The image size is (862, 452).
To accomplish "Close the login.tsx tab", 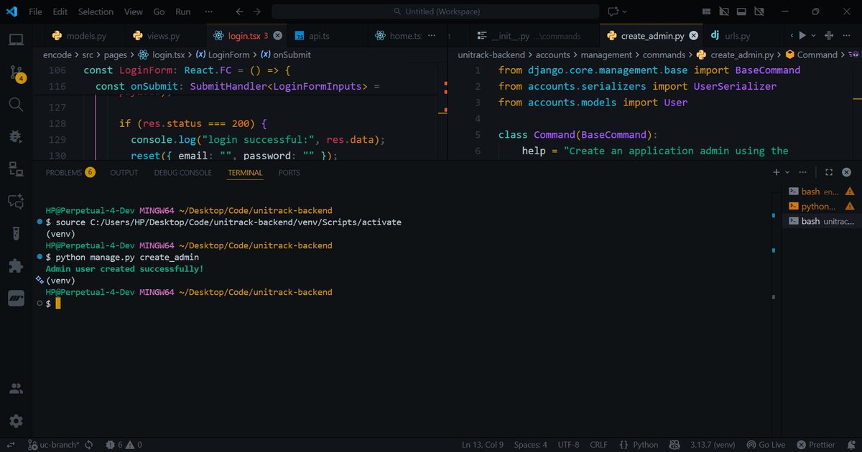I will coord(278,36).
